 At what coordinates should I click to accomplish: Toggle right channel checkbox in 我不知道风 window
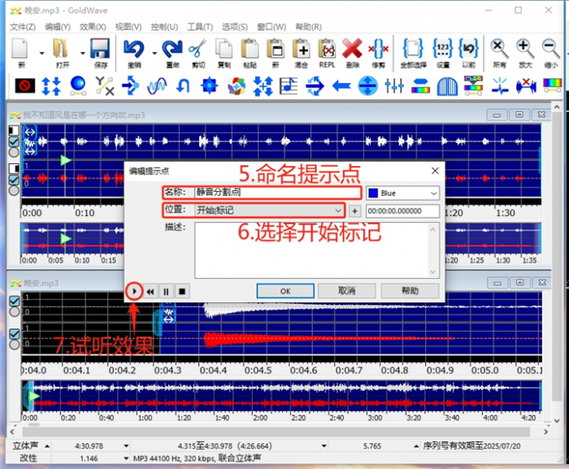click(13, 180)
